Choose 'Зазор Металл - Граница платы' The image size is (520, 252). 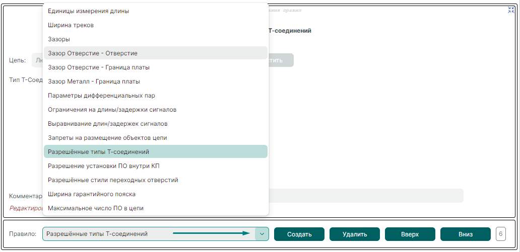click(x=156, y=81)
